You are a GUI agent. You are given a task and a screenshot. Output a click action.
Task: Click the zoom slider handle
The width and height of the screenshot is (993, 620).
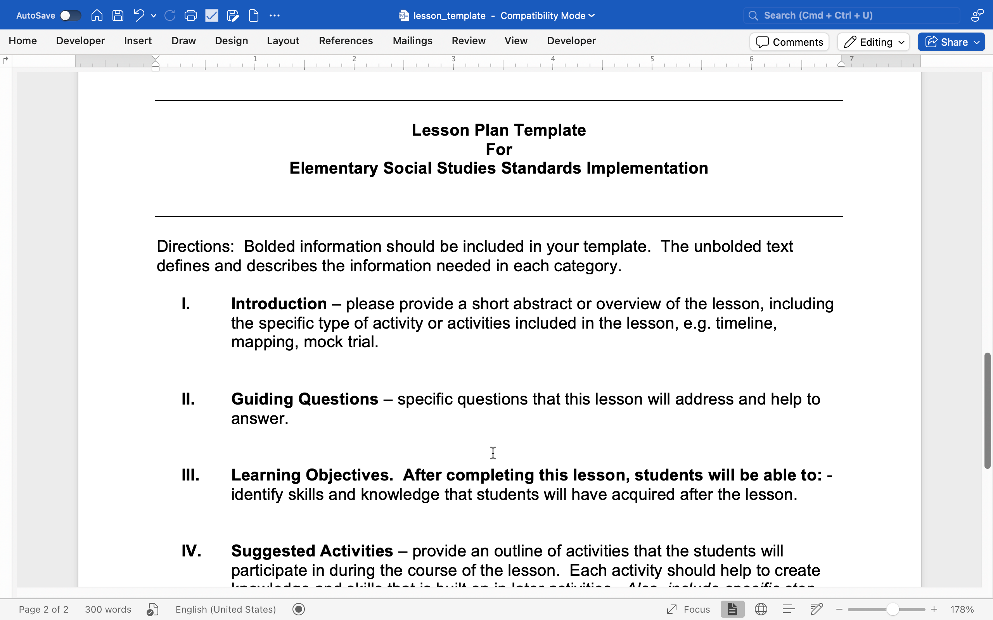point(893,609)
